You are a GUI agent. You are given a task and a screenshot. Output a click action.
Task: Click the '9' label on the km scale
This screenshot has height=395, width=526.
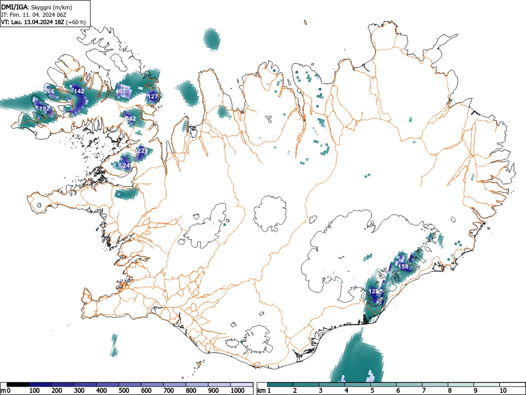[x=476, y=391]
